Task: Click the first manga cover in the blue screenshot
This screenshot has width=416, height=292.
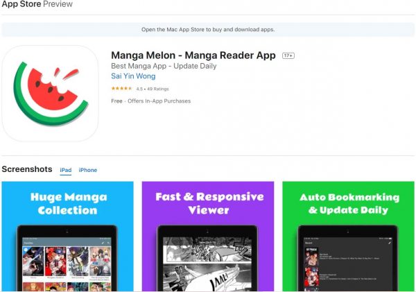Action: (33, 261)
